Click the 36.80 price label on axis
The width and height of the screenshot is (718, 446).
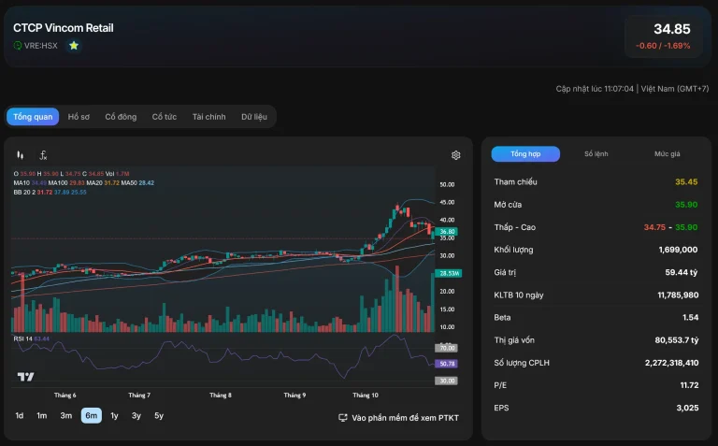(447, 231)
